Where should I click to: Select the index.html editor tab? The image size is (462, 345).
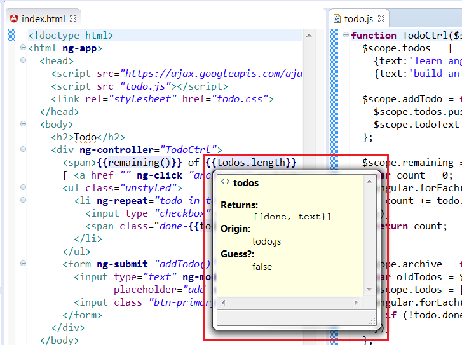click(x=43, y=19)
